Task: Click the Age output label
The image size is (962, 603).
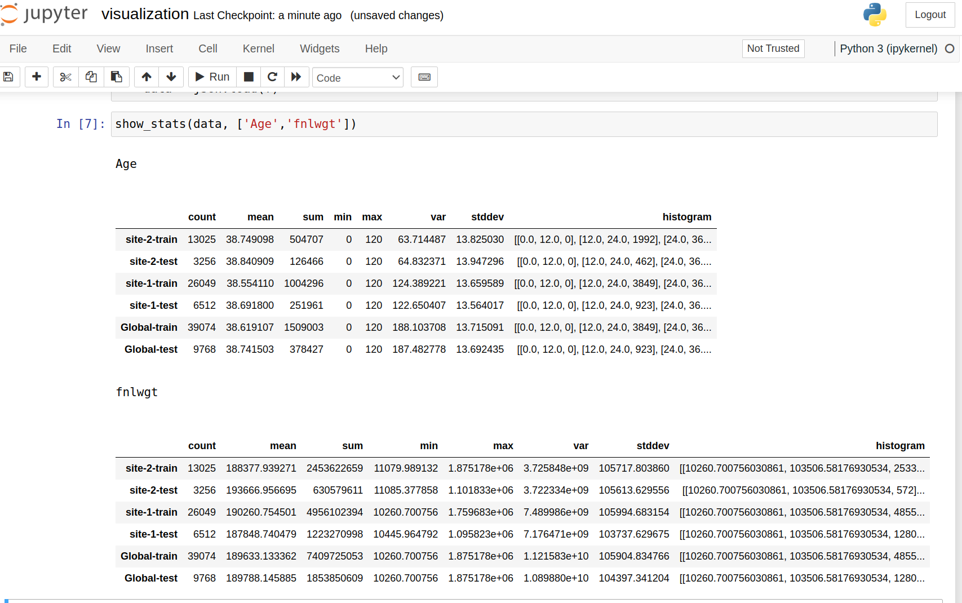Action: pos(126,164)
